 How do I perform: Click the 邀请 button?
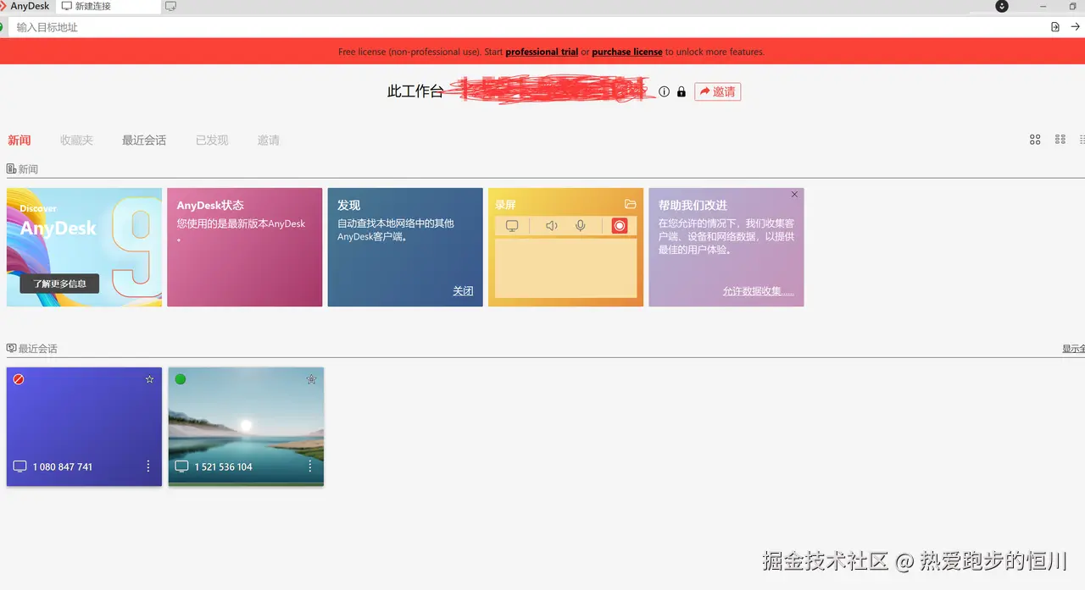point(717,91)
